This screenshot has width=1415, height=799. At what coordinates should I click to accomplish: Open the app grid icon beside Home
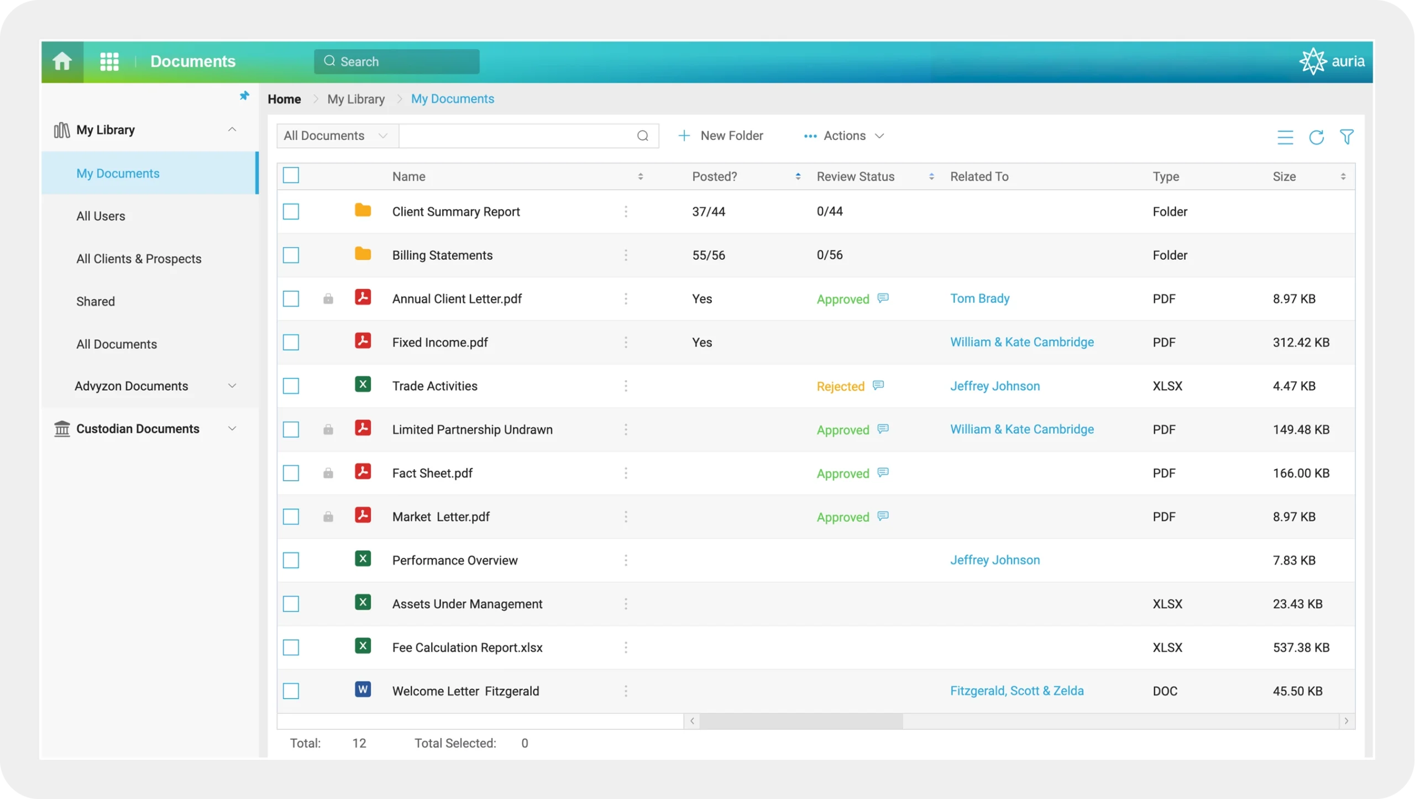[109, 61]
